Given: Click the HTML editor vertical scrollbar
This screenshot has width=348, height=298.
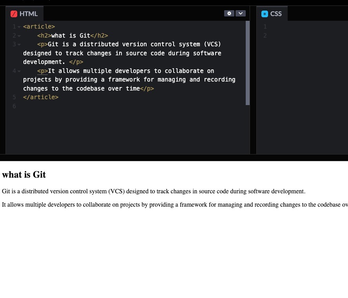Looking at the screenshot, I should pos(248,63).
